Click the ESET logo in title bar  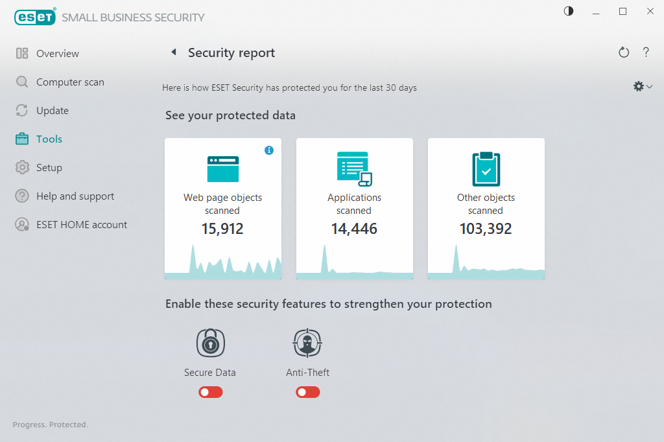(x=35, y=17)
